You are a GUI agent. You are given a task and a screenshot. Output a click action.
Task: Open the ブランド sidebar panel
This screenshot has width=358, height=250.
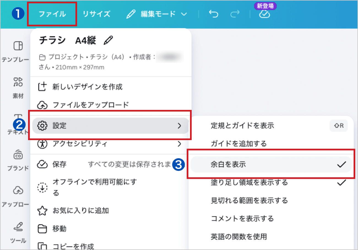click(x=18, y=160)
